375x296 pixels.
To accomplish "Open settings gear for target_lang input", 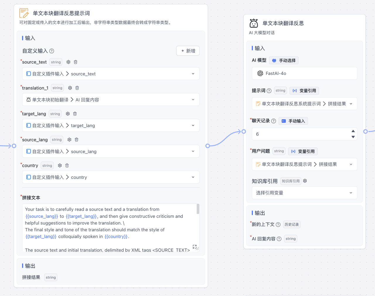I will coord(68,114).
